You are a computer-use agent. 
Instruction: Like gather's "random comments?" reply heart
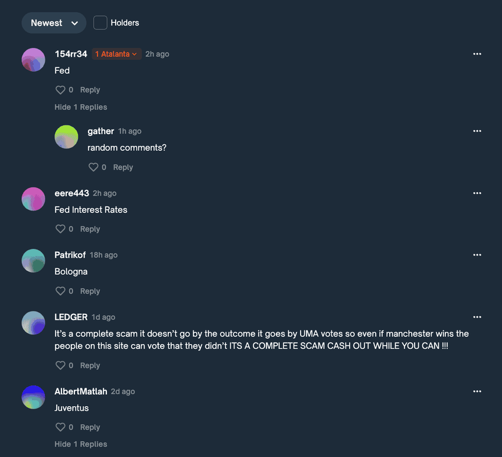click(x=93, y=167)
